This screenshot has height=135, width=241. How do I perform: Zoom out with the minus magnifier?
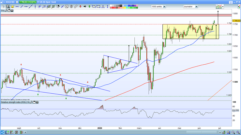click(233, 132)
